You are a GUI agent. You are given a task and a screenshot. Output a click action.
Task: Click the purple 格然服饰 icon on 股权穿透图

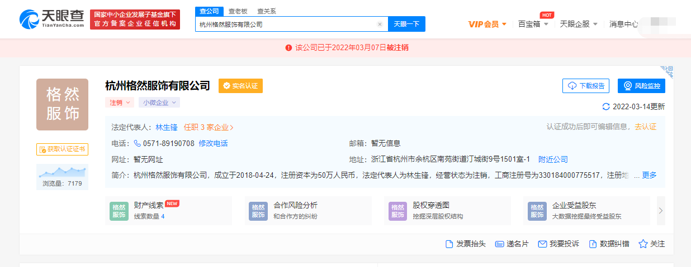pyautogui.click(x=397, y=211)
